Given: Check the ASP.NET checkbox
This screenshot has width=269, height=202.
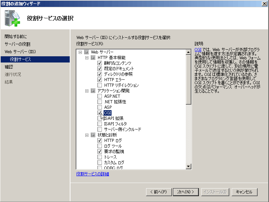Looking at the screenshot, I should tap(100, 96).
